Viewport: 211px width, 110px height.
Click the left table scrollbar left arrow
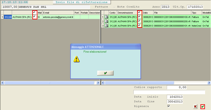click(2, 82)
